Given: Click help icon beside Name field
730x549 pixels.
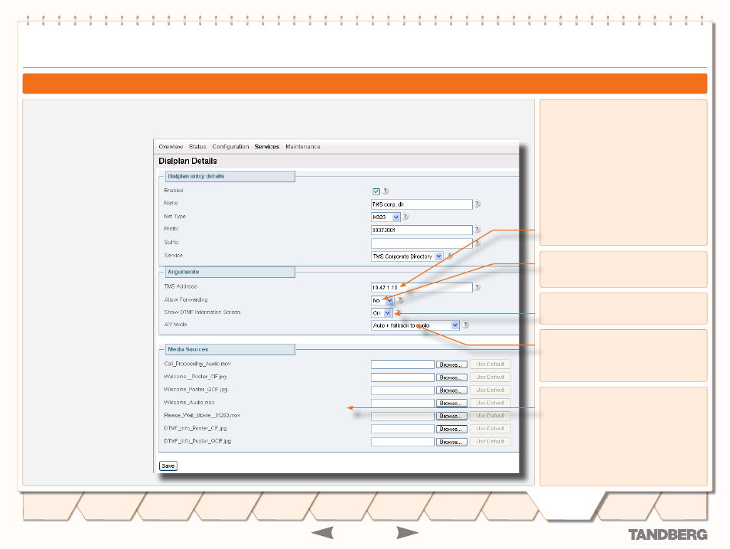Looking at the screenshot, I should click(x=477, y=204).
